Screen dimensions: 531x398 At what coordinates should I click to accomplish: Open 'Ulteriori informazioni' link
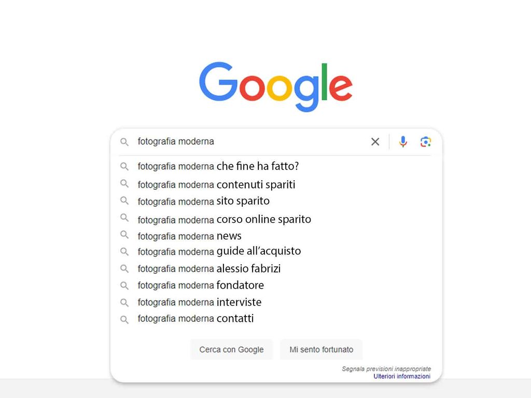pos(402,376)
